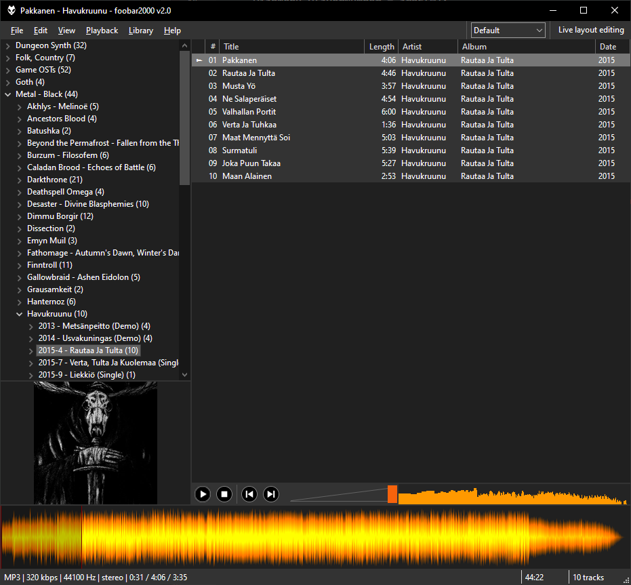Expand the Folk, Country genre node
This screenshot has width=631, height=585.
(x=7, y=58)
